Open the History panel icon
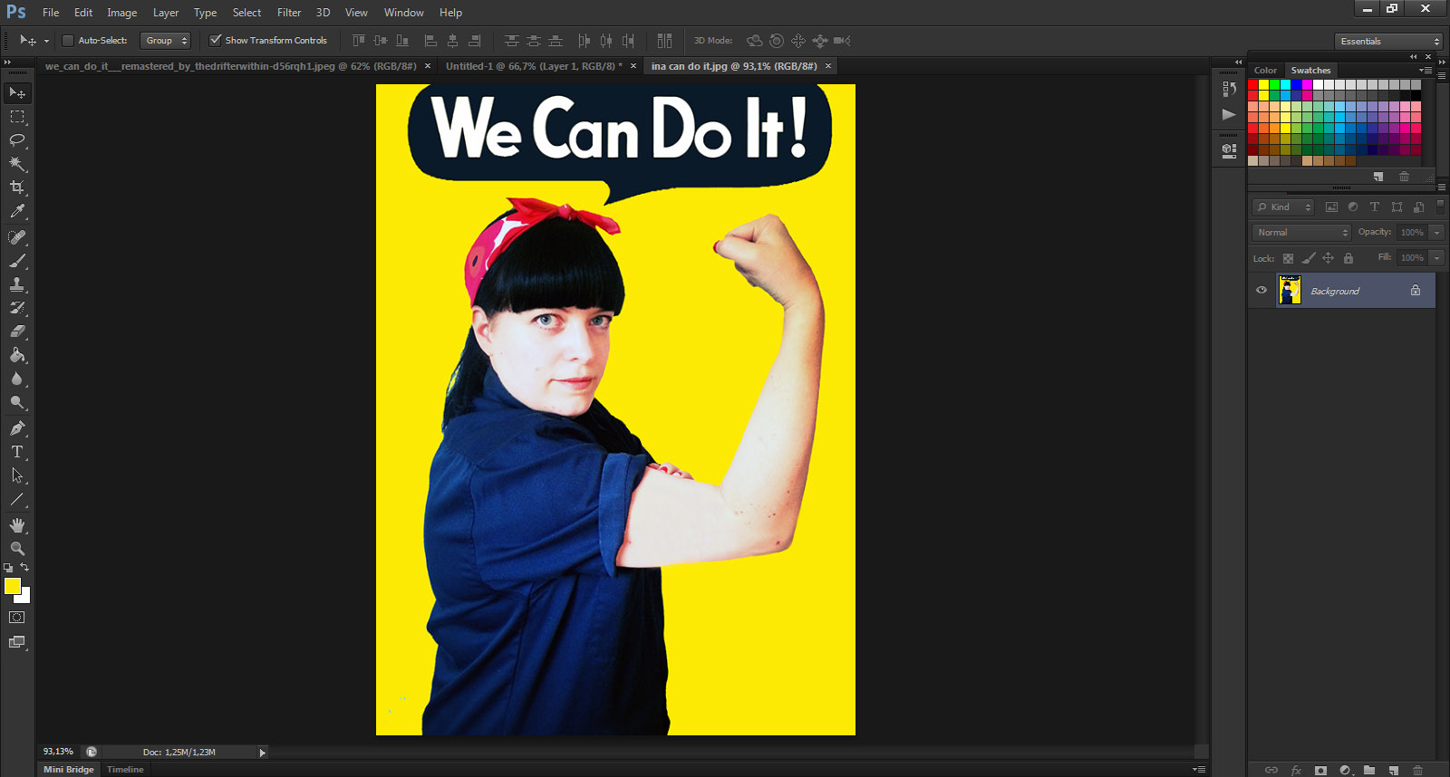 (x=1229, y=89)
